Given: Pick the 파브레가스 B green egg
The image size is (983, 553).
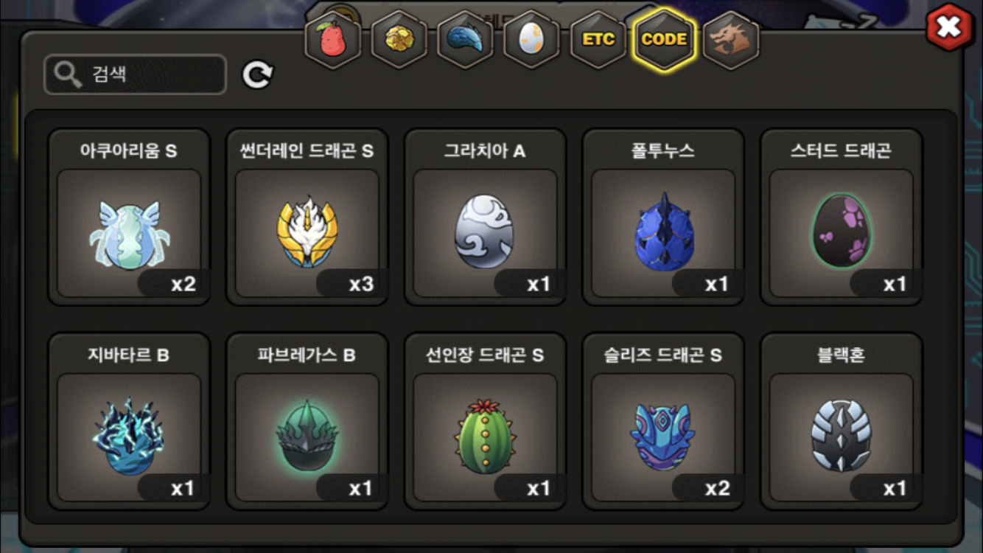Looking at the screenshot, I should (x=307, y=421).
